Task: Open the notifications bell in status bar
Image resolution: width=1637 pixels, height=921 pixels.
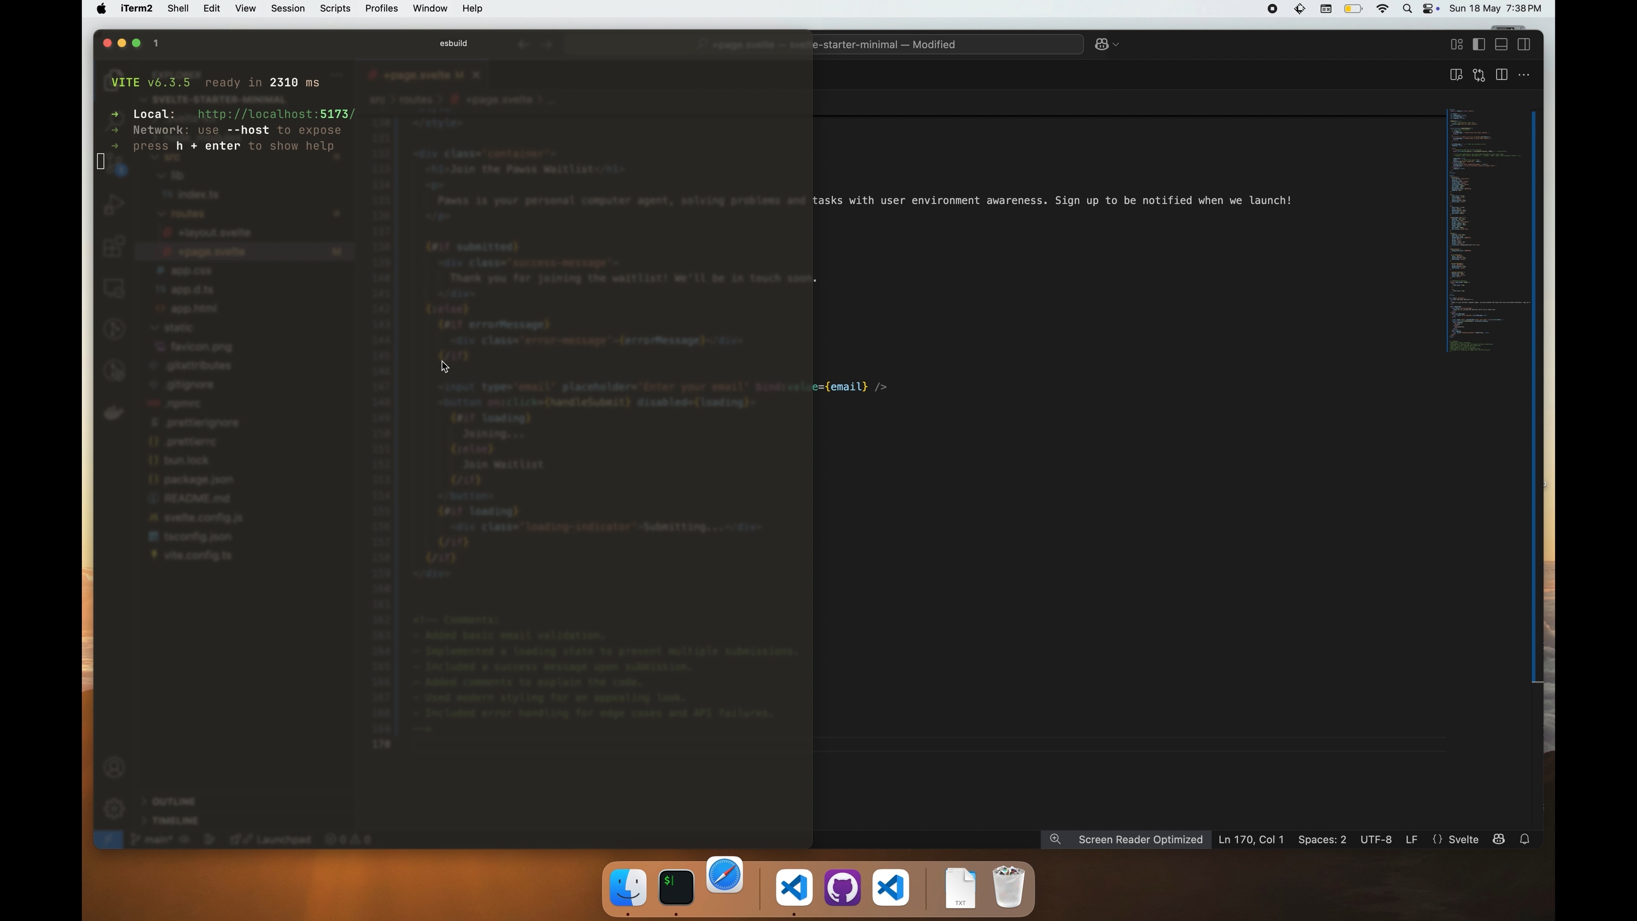Action: point(1524,839)
